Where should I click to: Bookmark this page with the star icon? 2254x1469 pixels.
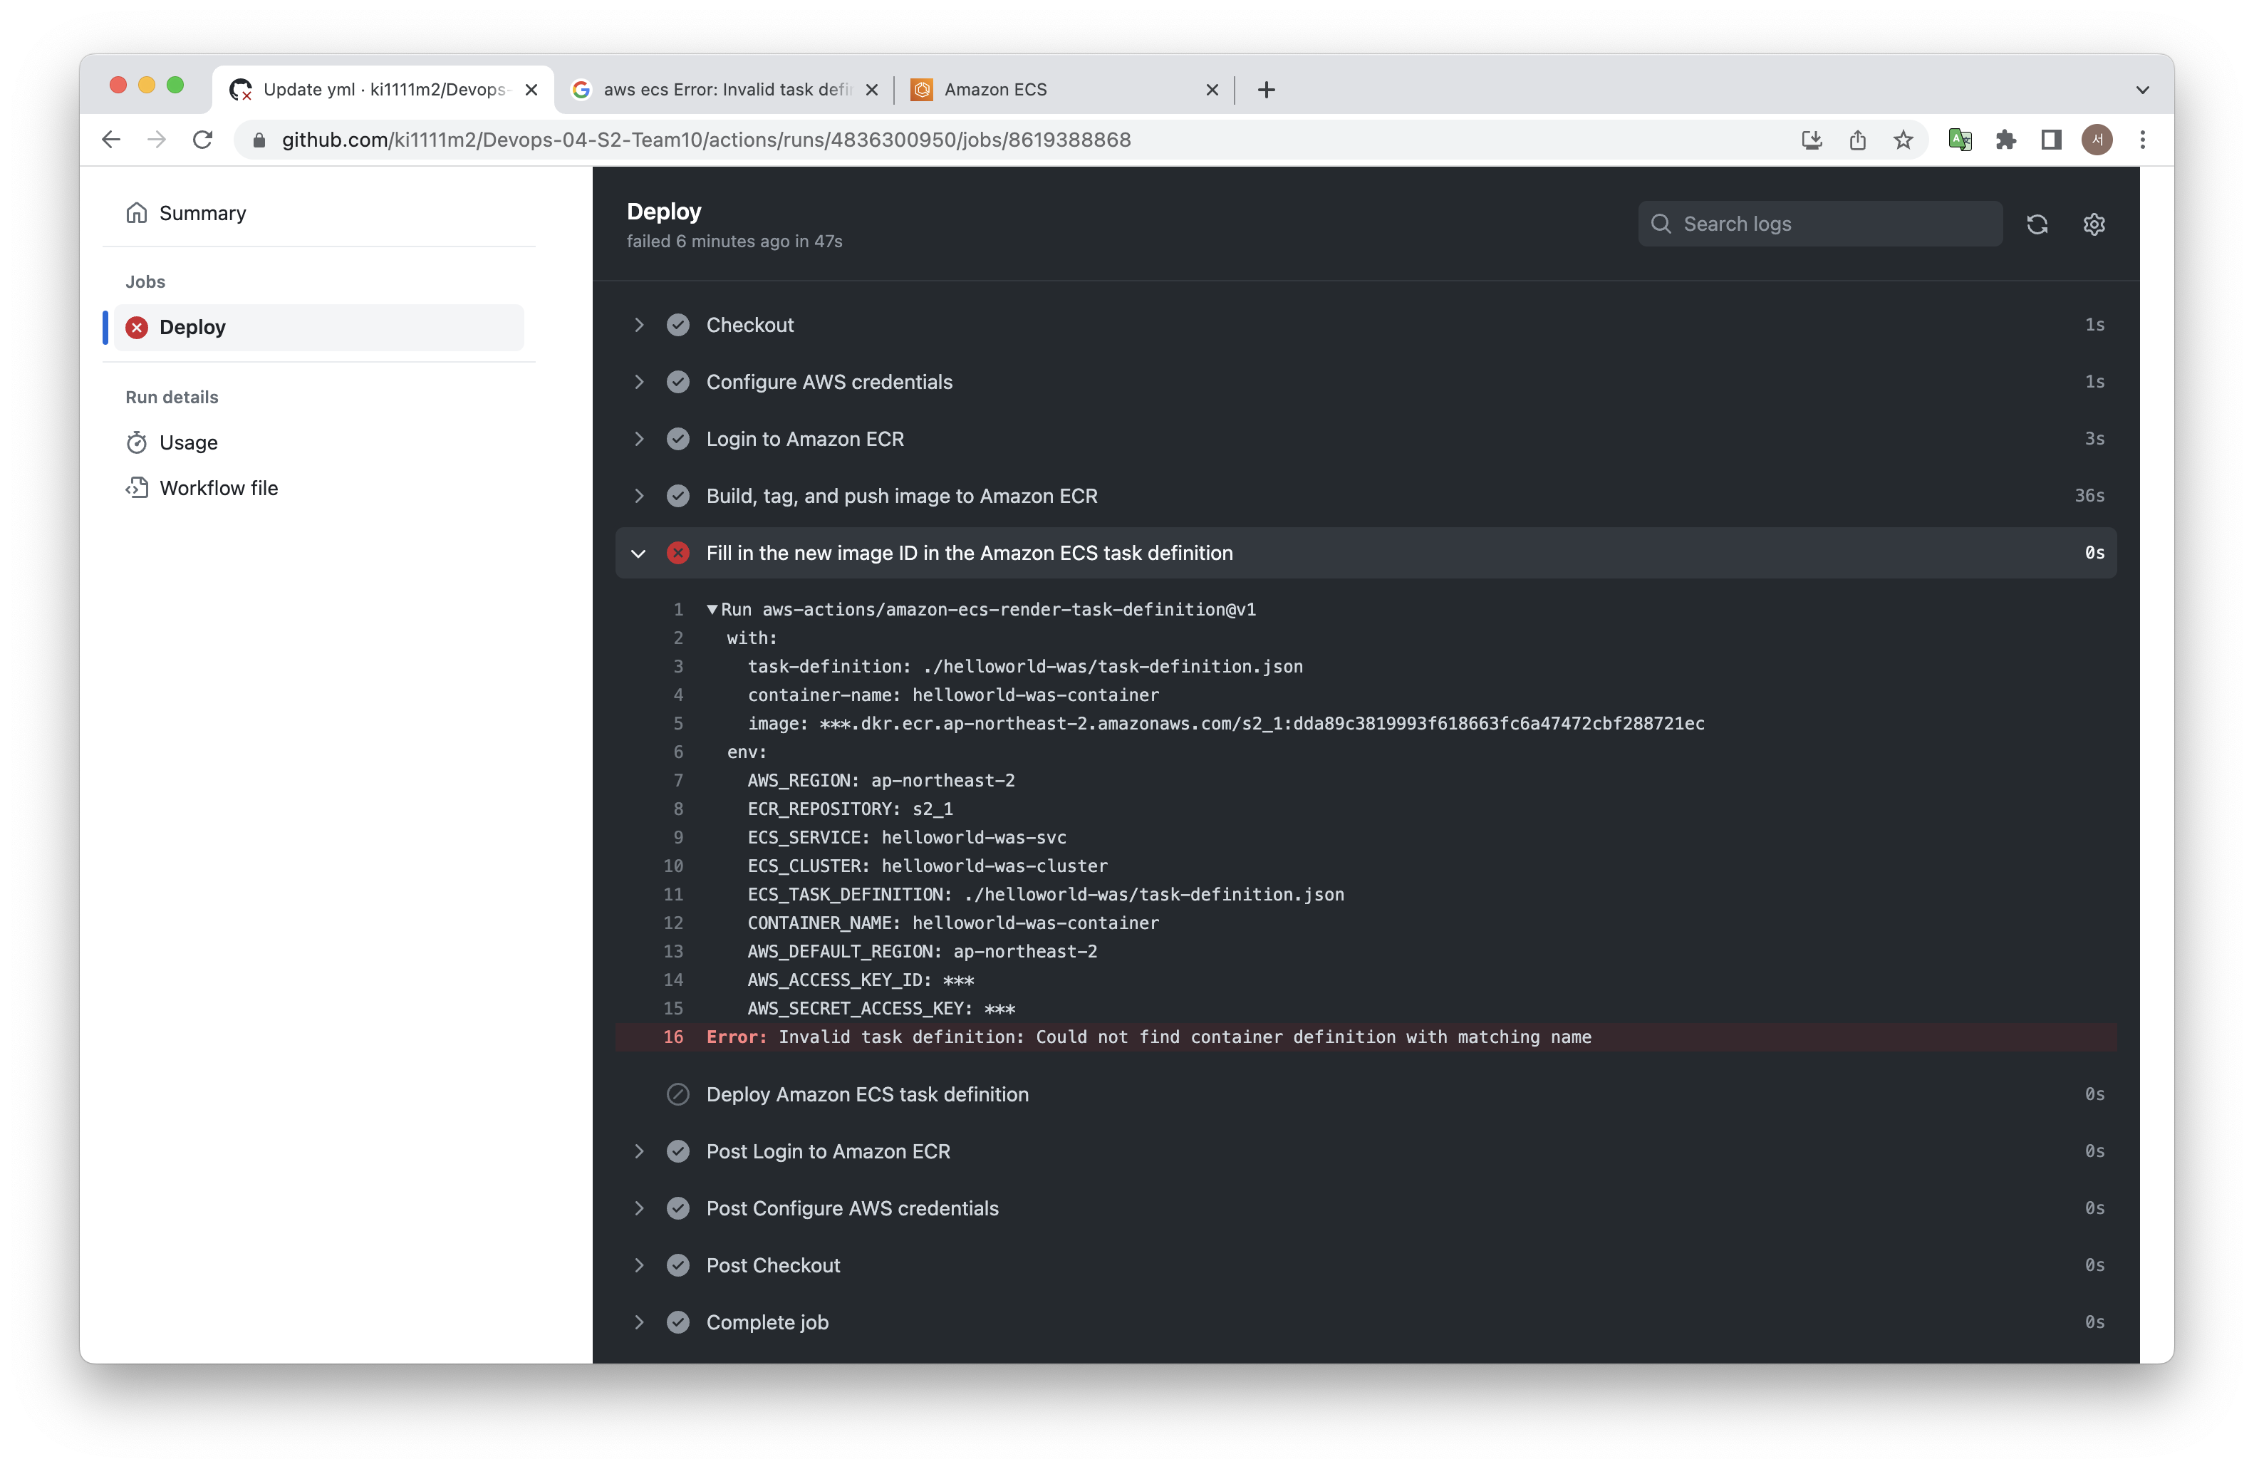[x=1903, y=140]
